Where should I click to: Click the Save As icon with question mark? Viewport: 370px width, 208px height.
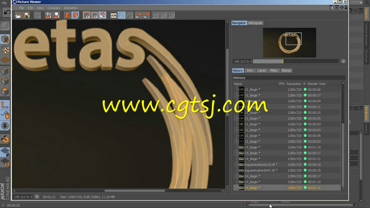tap(27, 15)
